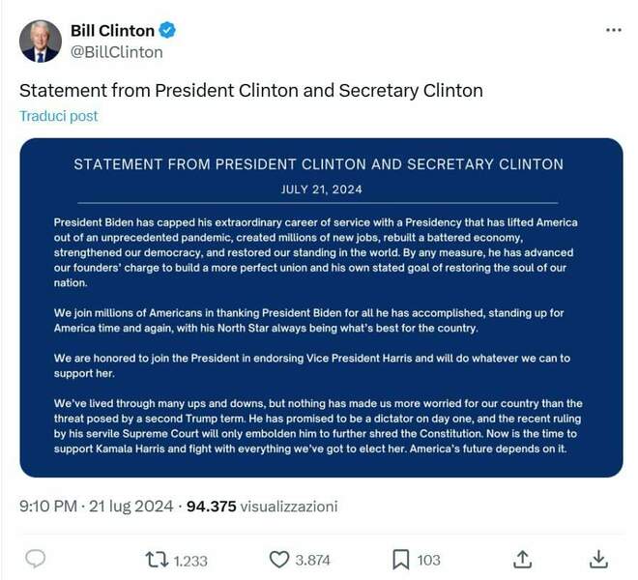Screen dimensions: 638x580
Task: Like the post with the heart icon
Action: [x=279, y=559]
